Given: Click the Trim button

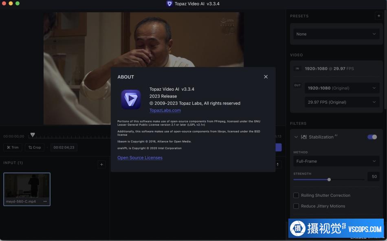Looking at the screenshot, I should click(x=13, y=147).
